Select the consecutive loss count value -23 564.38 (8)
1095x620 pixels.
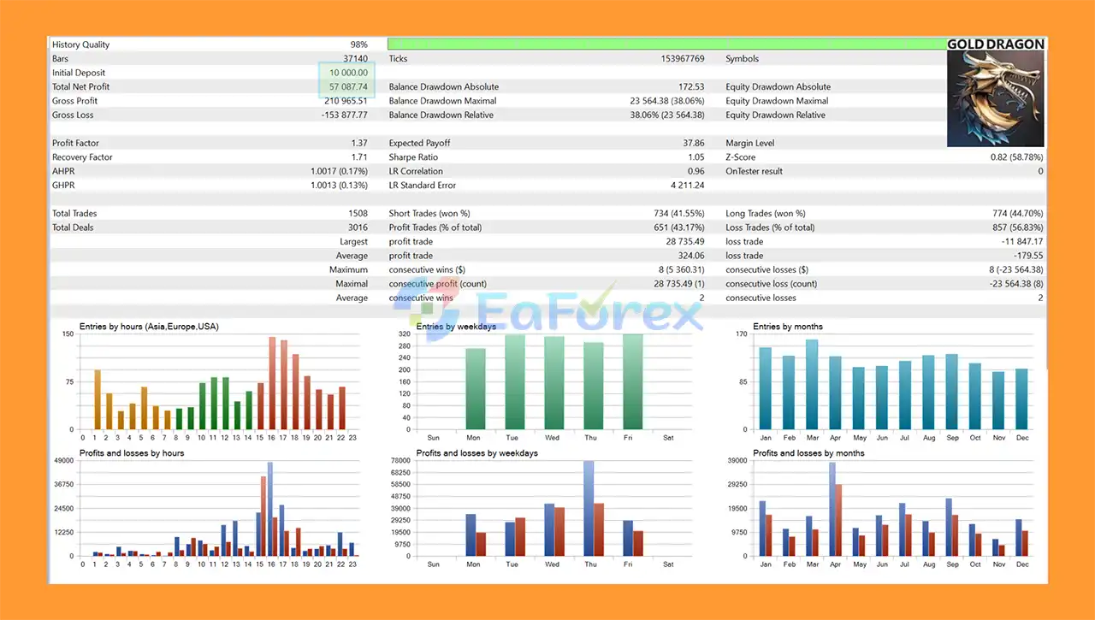coord(1016,284)
